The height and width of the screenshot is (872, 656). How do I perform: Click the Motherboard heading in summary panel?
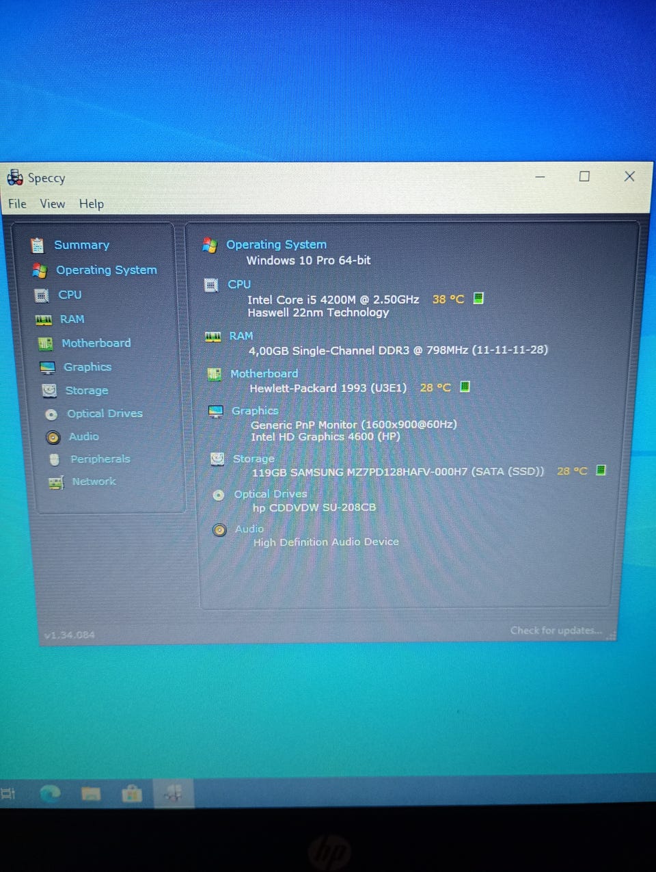point(264,374)
